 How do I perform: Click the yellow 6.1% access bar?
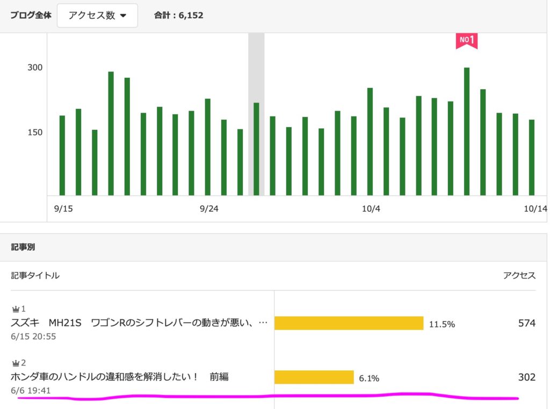(x=314, y=377)
